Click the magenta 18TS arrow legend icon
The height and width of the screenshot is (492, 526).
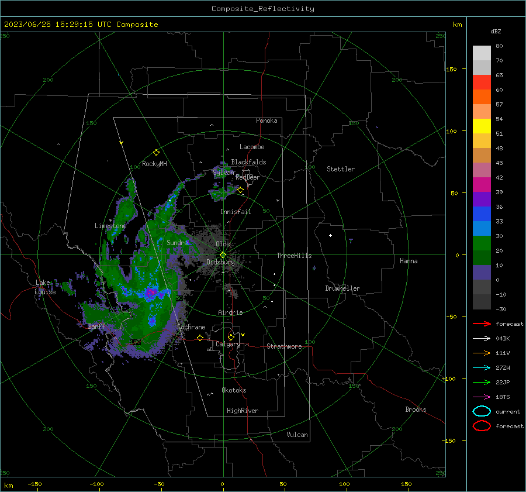tap(482, 397)
